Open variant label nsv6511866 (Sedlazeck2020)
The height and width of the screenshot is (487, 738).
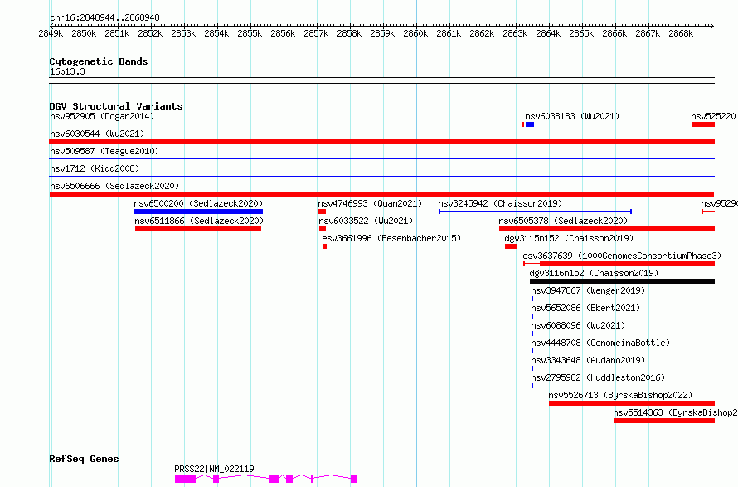click(199, 221)
